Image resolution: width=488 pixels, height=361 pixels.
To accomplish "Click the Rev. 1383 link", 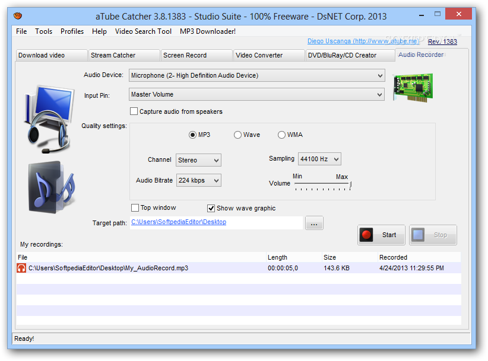I will (442, 41).
